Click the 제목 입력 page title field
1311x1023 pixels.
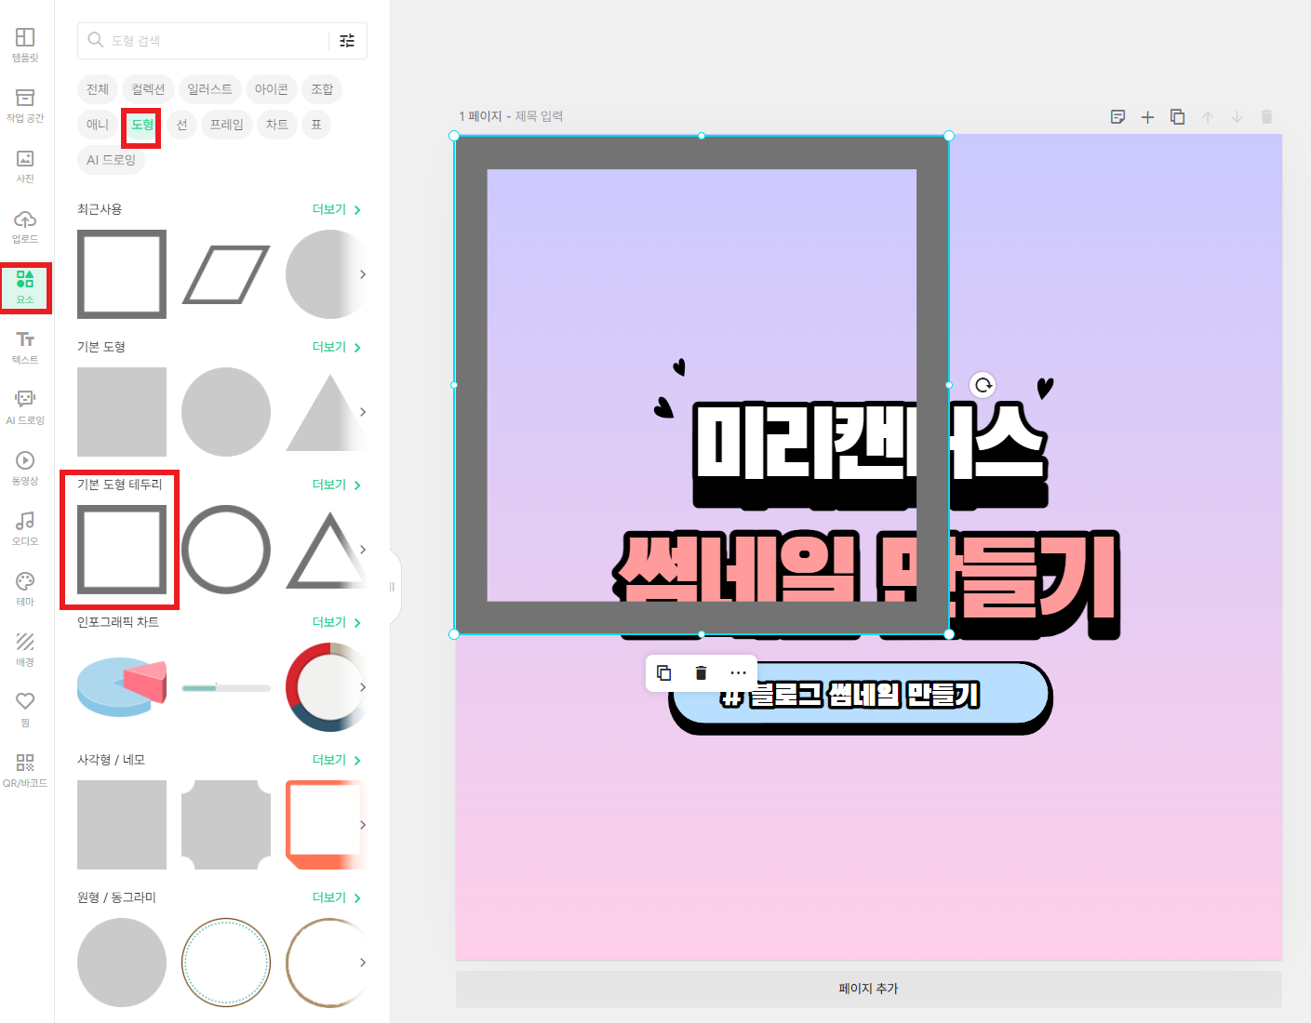pyautogui.click(x=540, y=116)
